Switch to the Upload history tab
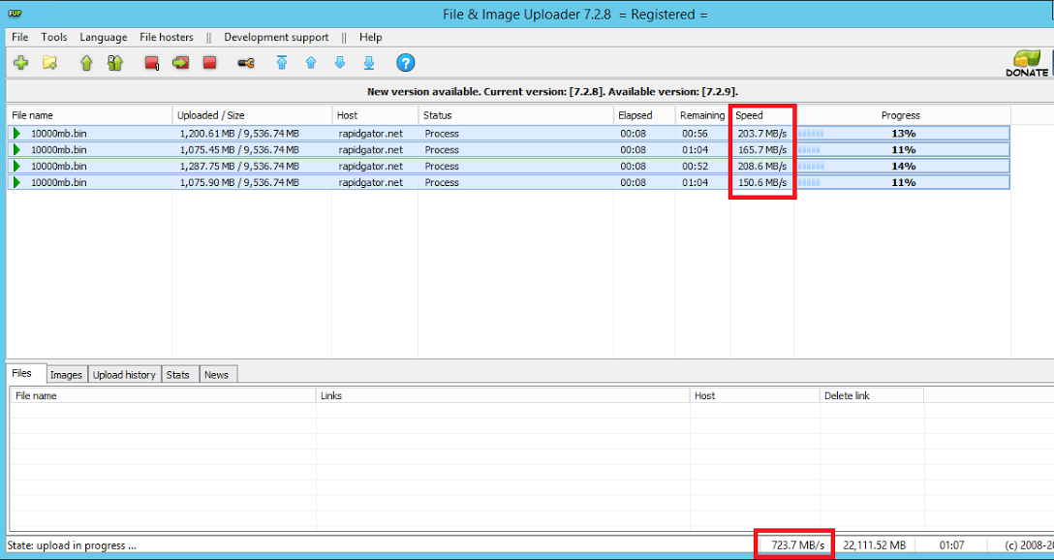Image resolution: width=1054 pixels, height=560 pixels. click(x=124, y=374)
